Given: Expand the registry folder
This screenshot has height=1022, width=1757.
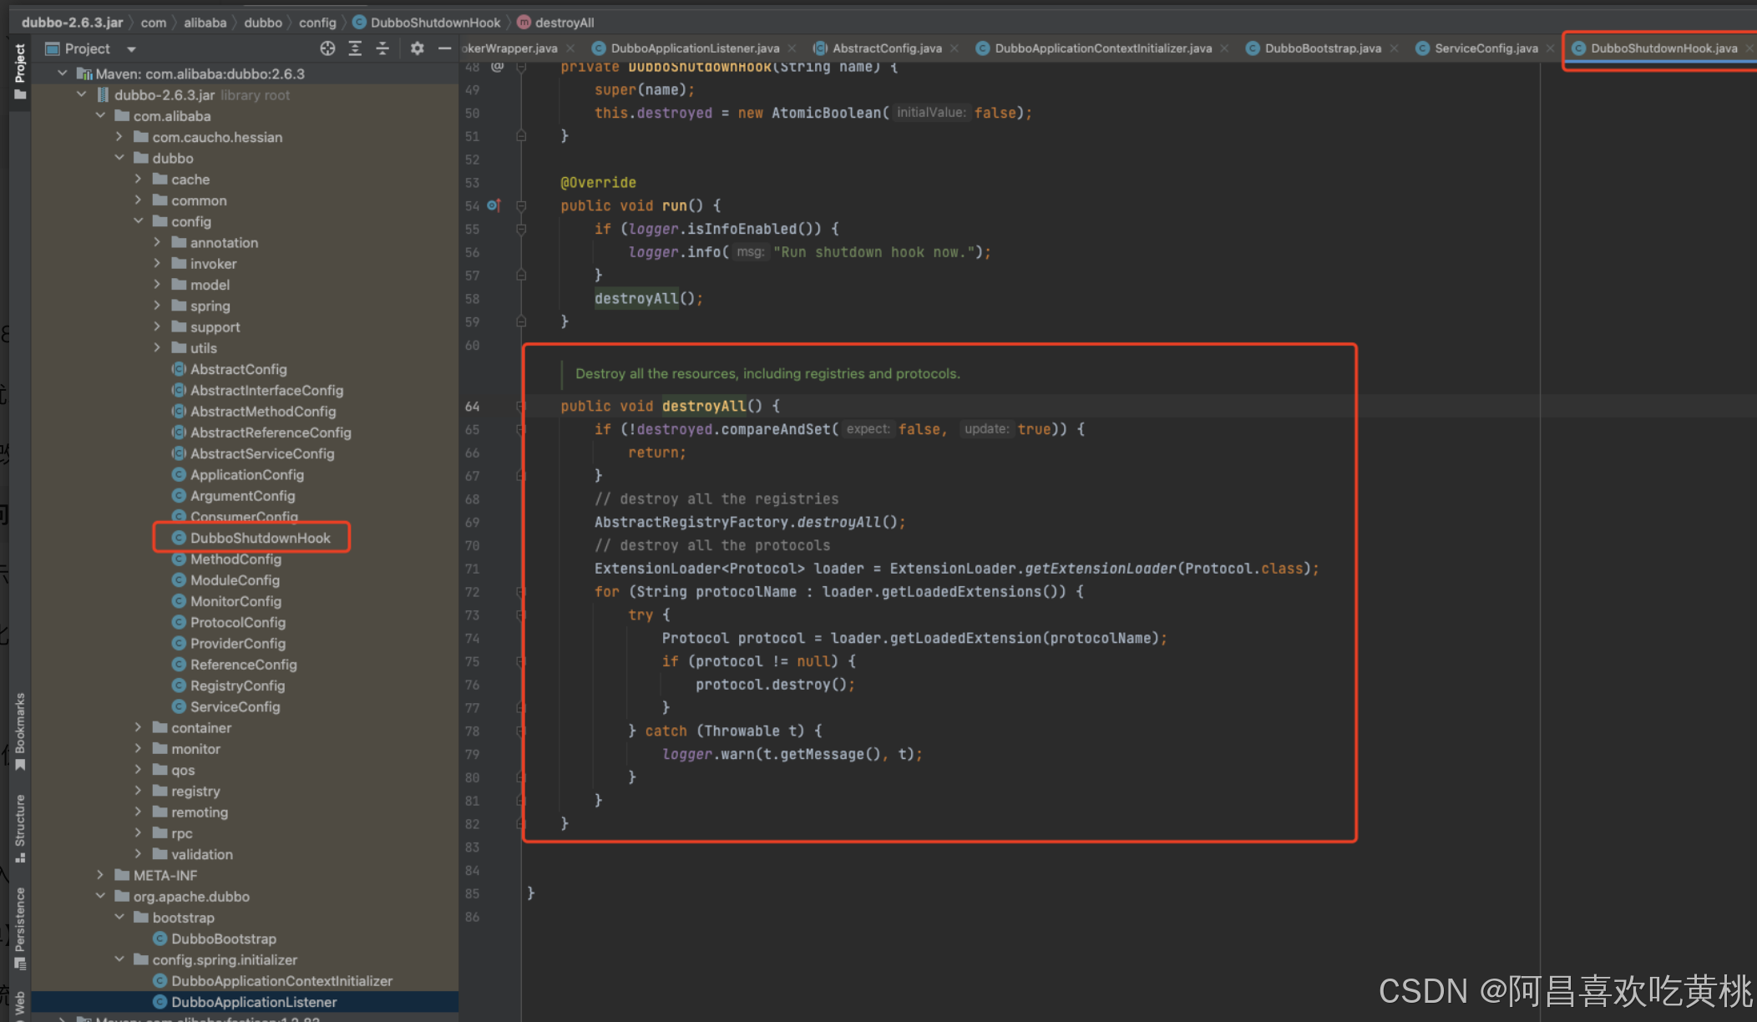Looking at the screenshot, I should (139, 791).
